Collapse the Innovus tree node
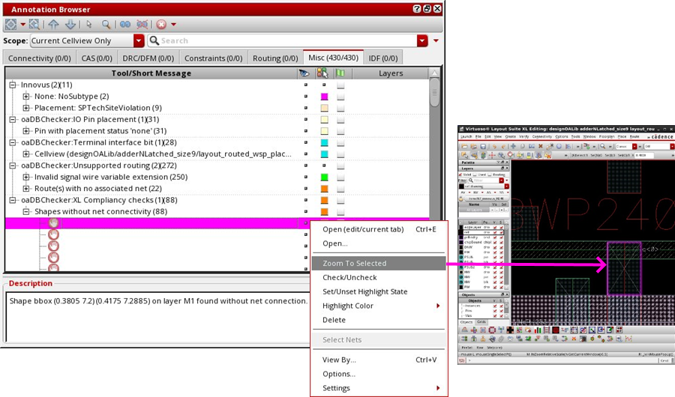 point(13,85)
